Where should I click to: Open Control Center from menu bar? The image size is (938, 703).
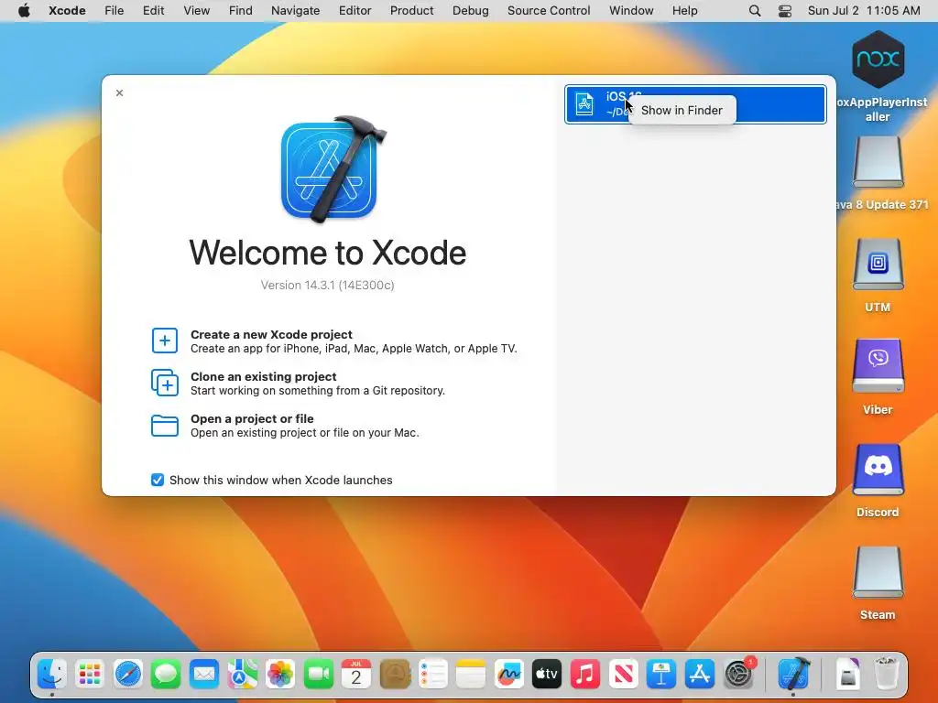click(785, 11)
